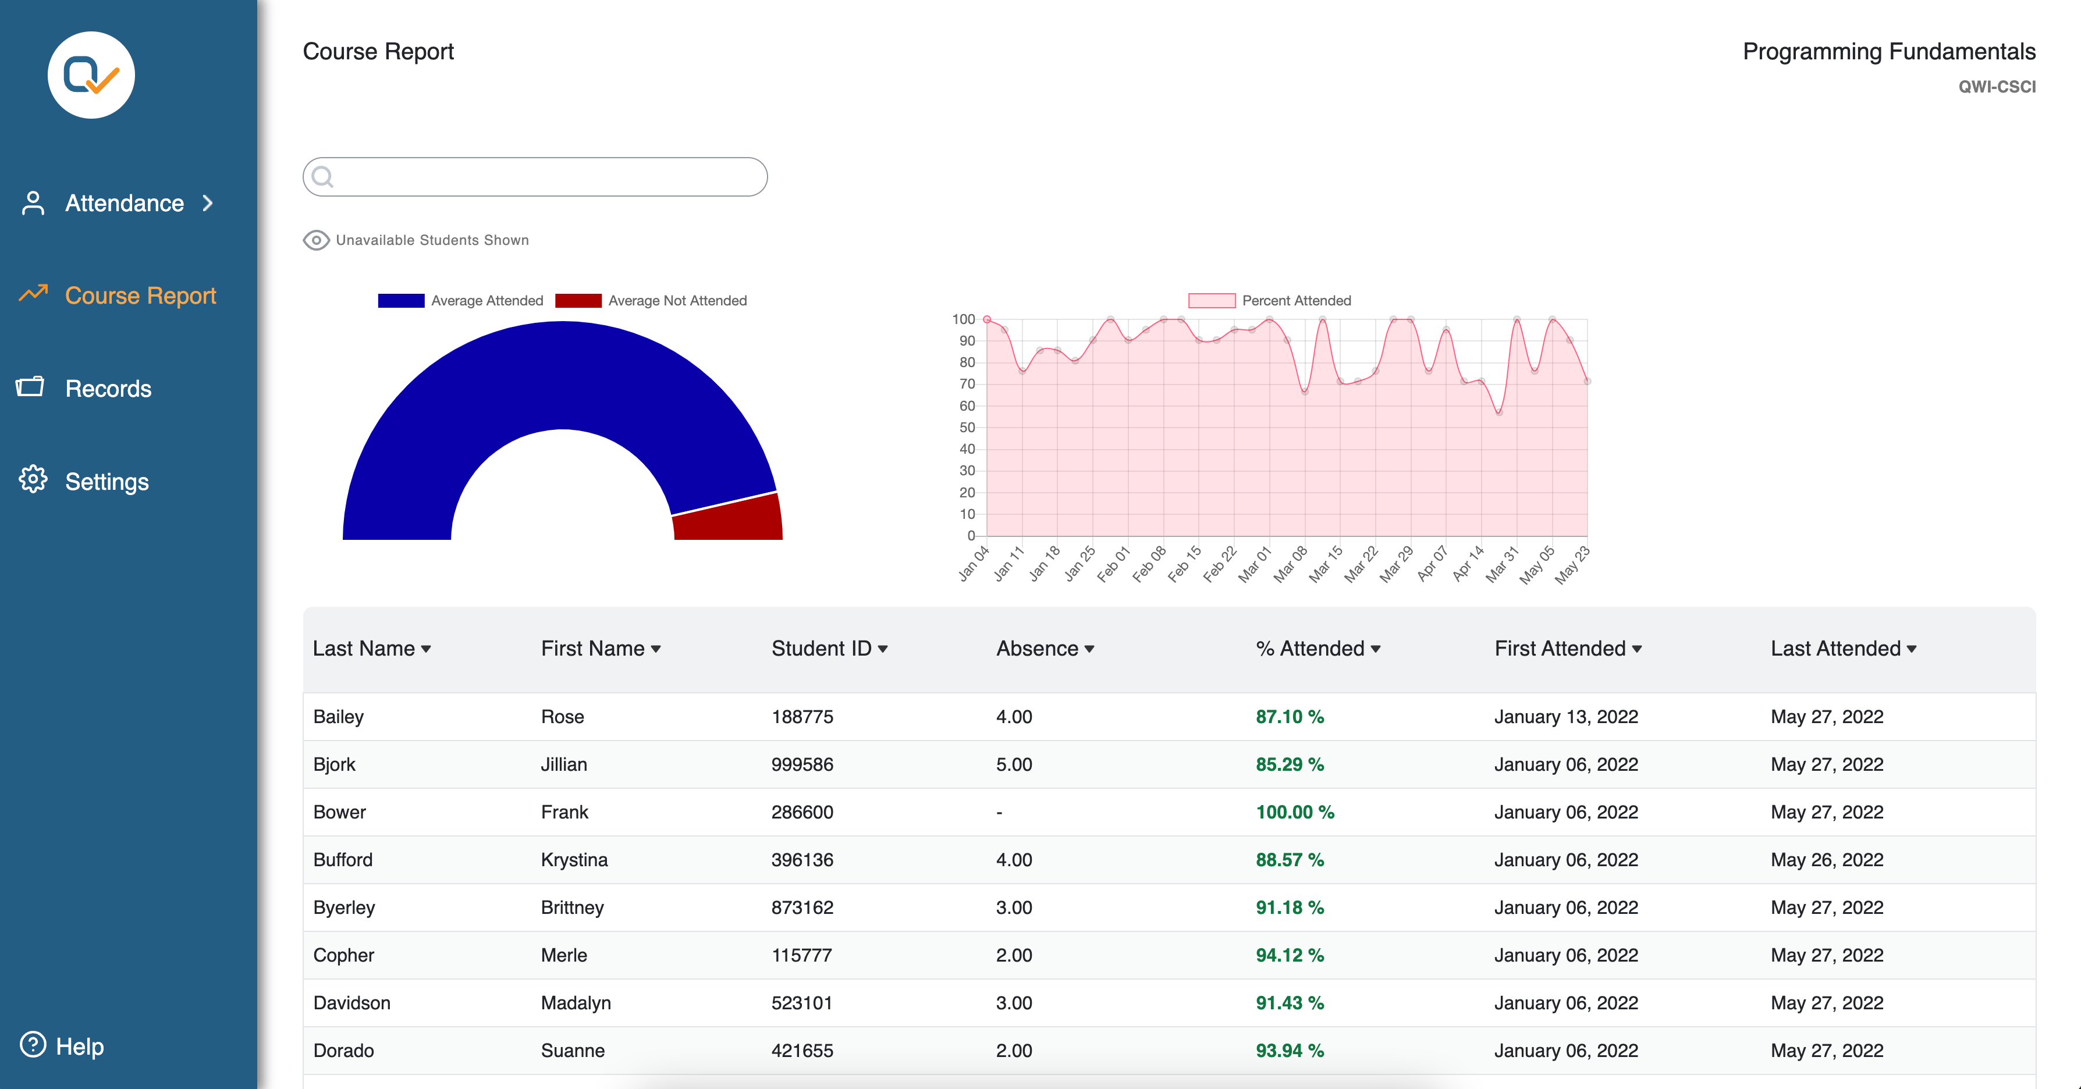This screenshot has width=2081, height=1089.
Task: Open the Settings menu item
Action: pyautogui.click(x=106, y=481)
